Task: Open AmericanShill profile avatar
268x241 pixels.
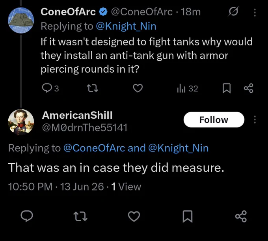Action: (21, 122)
